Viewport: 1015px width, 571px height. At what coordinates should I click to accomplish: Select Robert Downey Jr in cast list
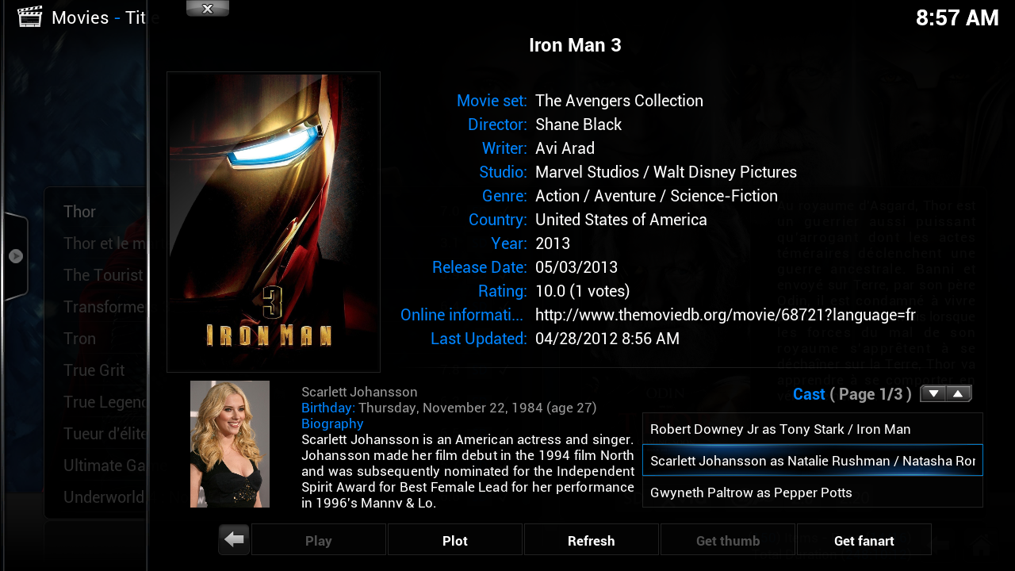tap(812, 429)
